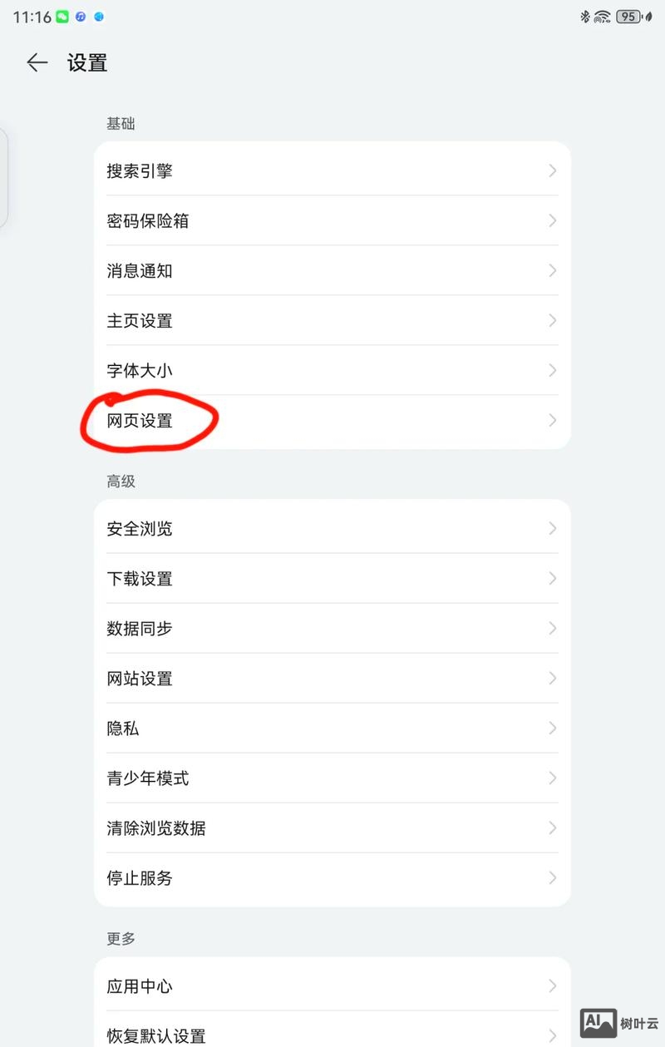The height and width of the screenshot is (1047, 665).
Task: Select 恢复默认设置 to restore defaults
Action: point(155,1036)
